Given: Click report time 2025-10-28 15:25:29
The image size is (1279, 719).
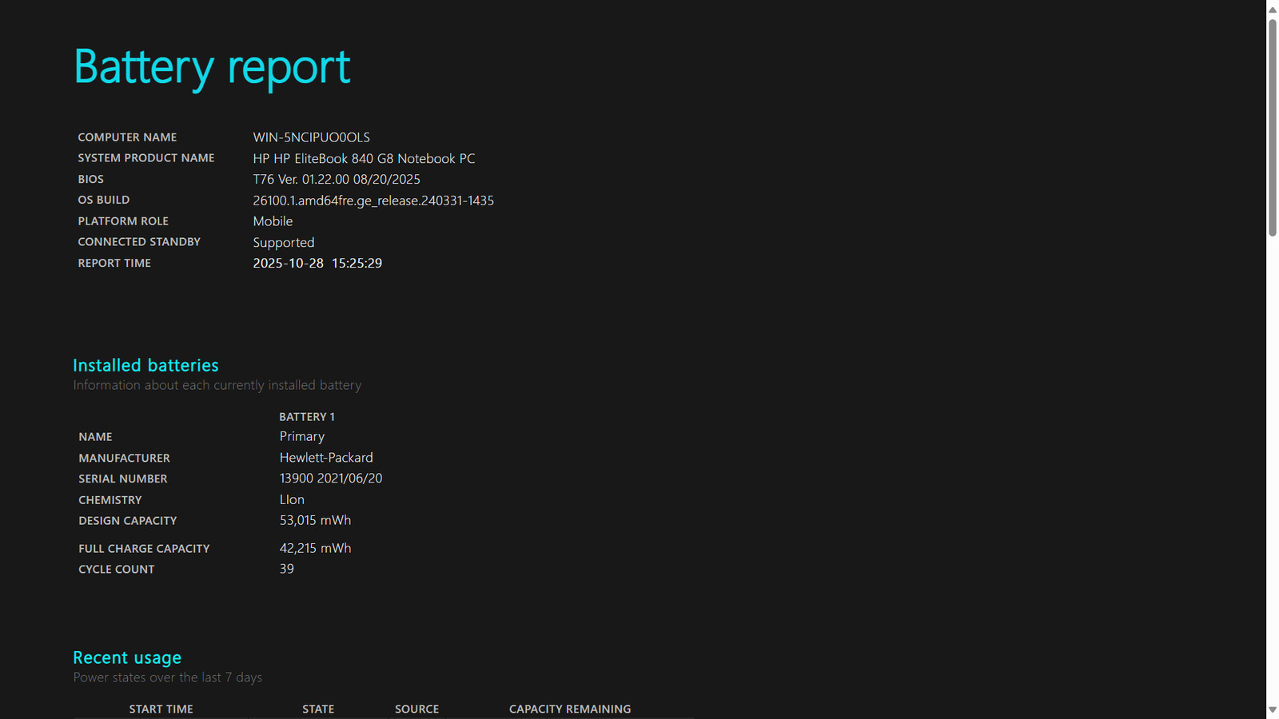Looking at the screenshot, I should point(317,264).
